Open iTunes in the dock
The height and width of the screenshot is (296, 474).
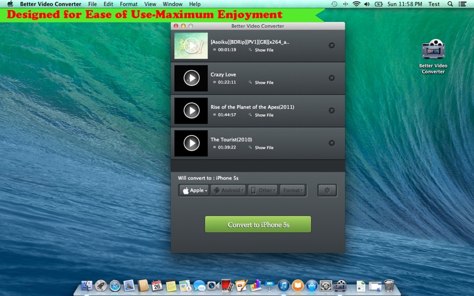[284, 285]
